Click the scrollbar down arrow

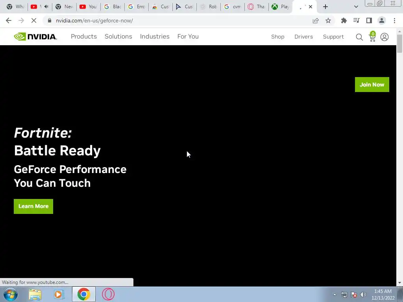pyautogui.click(x=399, y=283)
